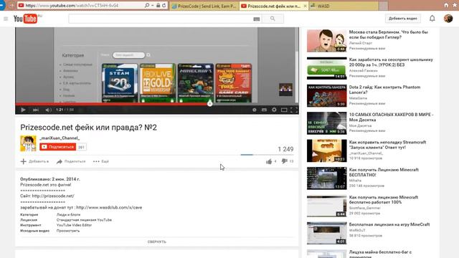Click the address bar lock security icon

tap(158, 5)
